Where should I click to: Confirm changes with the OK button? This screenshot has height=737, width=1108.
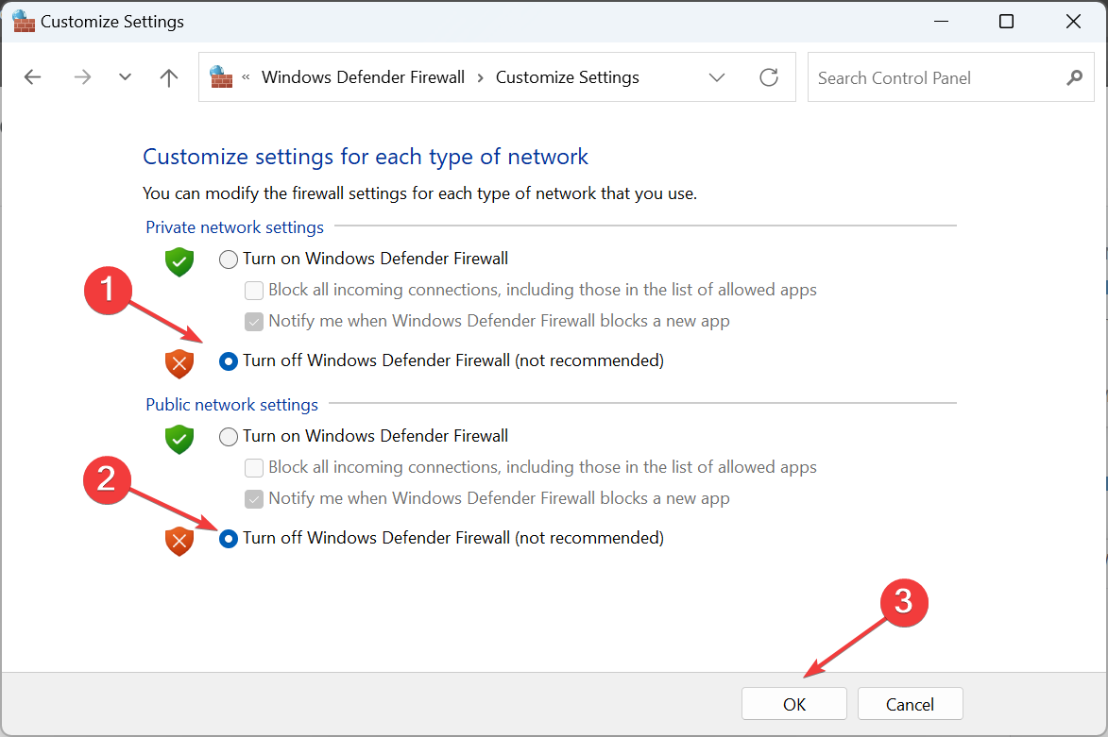(x=794, y=704)
